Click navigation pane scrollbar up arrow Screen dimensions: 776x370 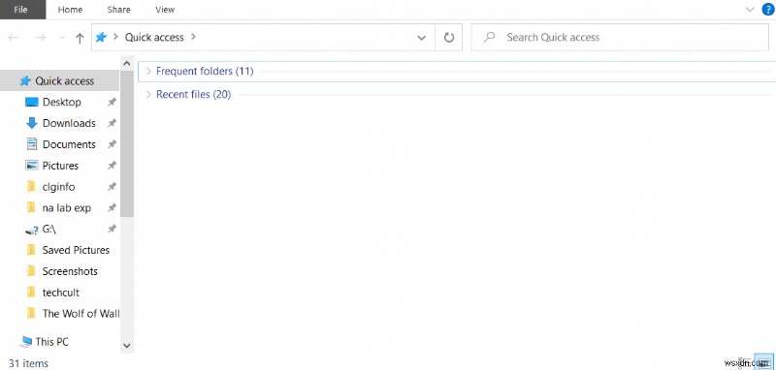pos(127,64)
